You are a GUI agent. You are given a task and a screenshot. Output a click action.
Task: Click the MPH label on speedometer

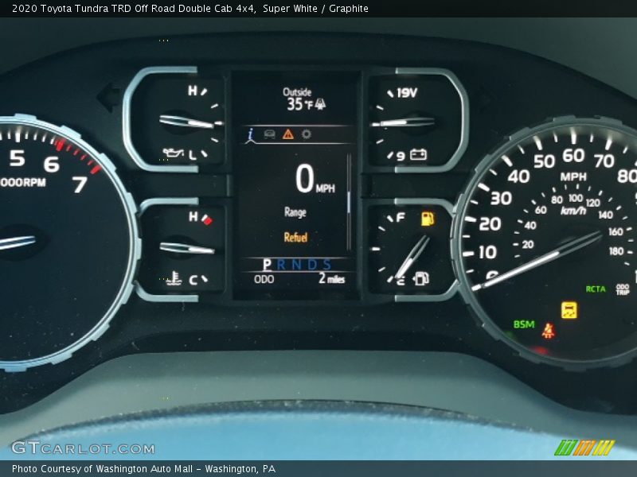(573, 176)
